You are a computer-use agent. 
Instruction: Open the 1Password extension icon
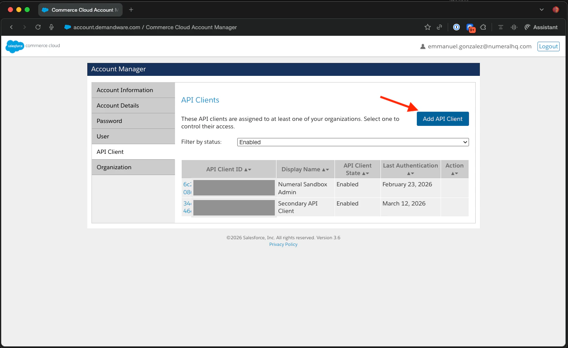click(456, 27)
